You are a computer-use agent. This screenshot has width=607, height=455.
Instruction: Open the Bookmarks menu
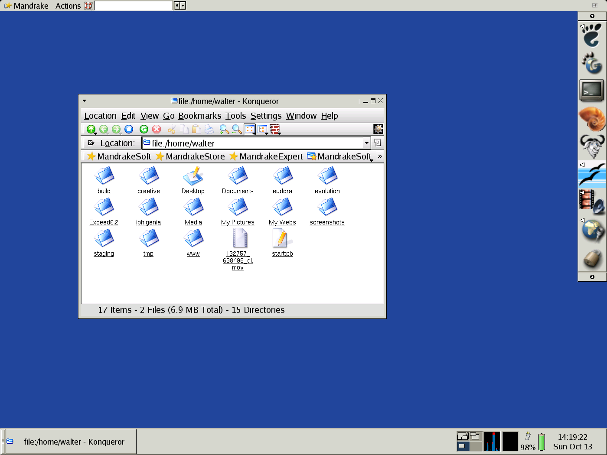coord(199,116)
